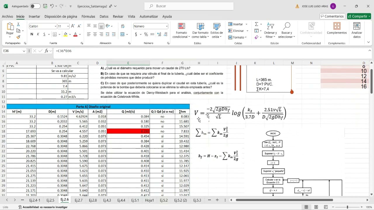Apply percent style to the cell

[x=146, y=34]
